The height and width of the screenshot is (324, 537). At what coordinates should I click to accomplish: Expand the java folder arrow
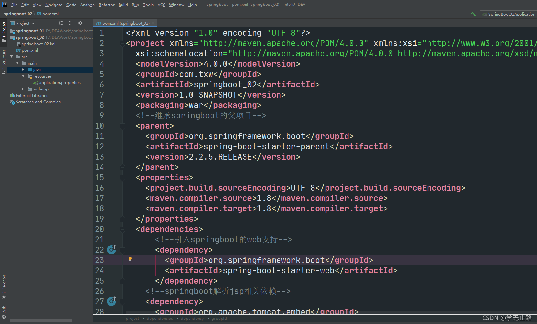pyautogui.click(x=23, y=70)
